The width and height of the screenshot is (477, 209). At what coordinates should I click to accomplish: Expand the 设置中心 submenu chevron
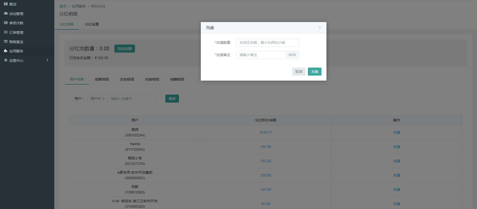47,60
